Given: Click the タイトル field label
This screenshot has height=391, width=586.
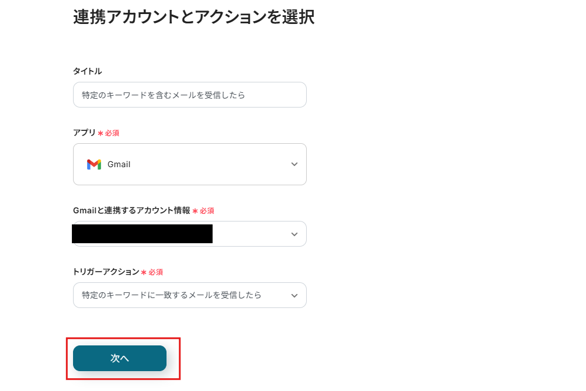Looking at the screenshot, I should [x=87, y=71].
